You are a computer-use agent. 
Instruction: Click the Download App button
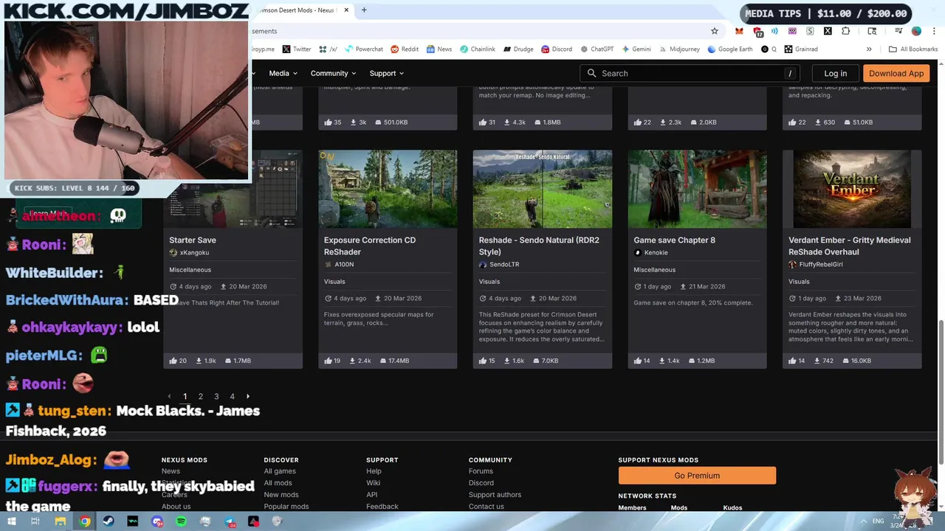[896, 73]
